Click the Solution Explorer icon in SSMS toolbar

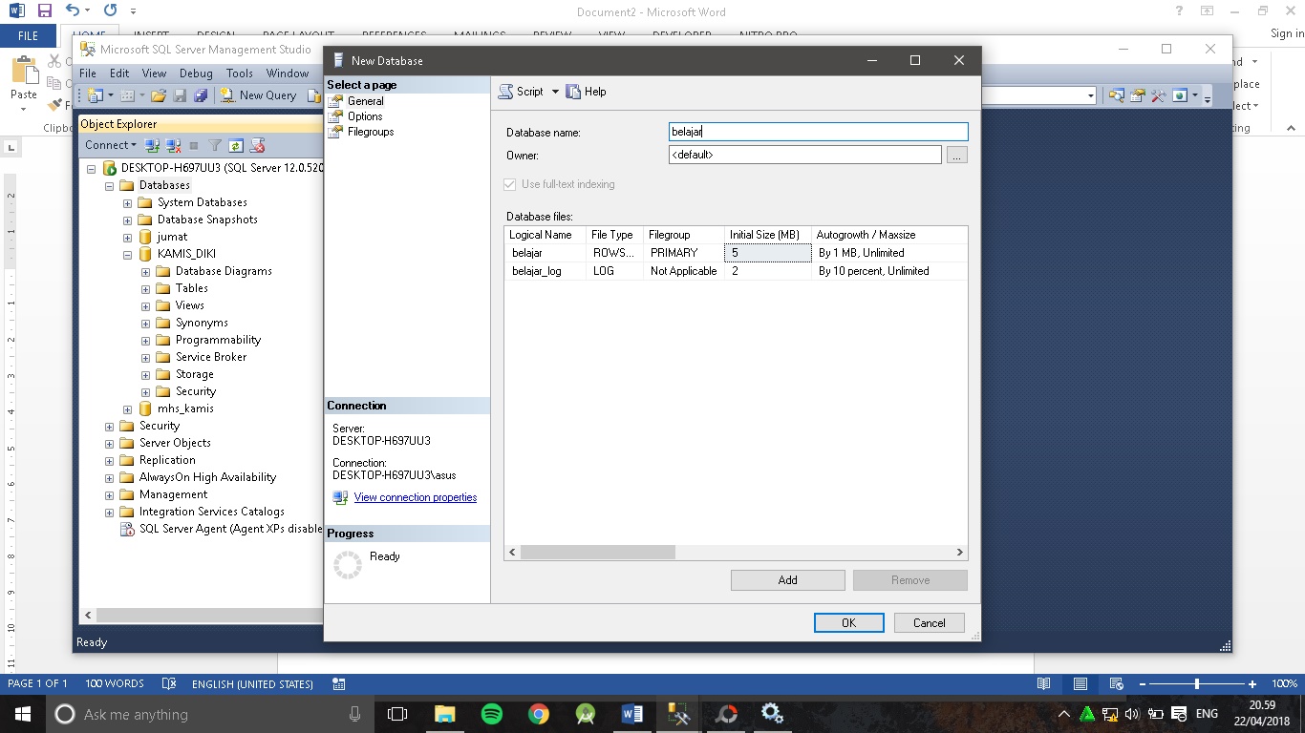click(x=1116, y=95)
